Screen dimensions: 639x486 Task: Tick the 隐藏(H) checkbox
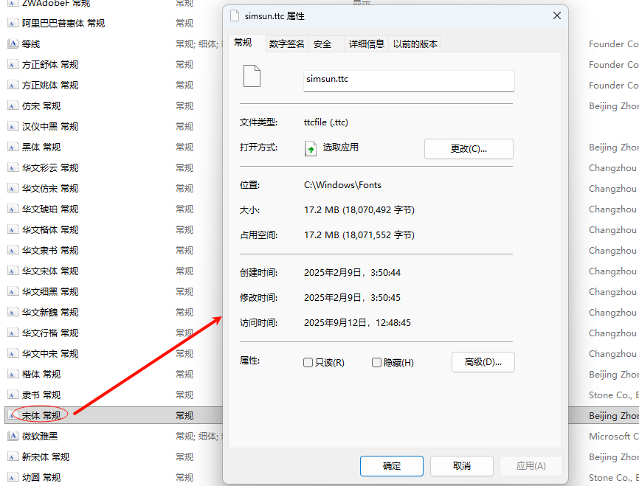pos(376,363)
